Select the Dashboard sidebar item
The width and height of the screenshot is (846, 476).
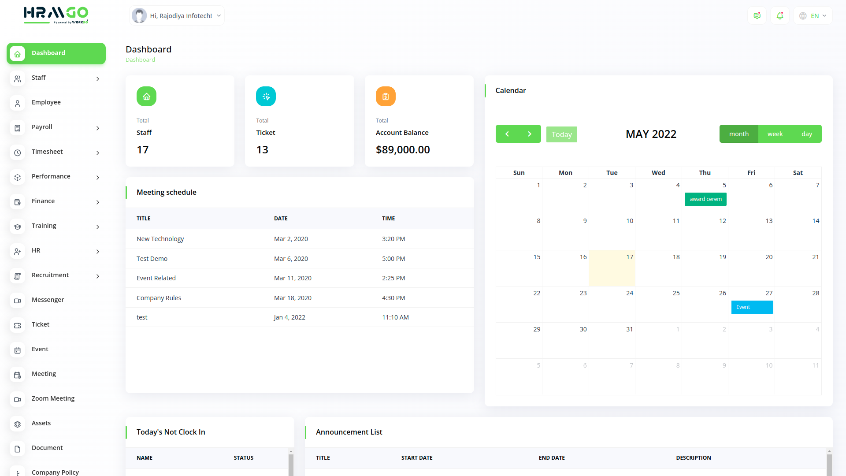[56, 53]
